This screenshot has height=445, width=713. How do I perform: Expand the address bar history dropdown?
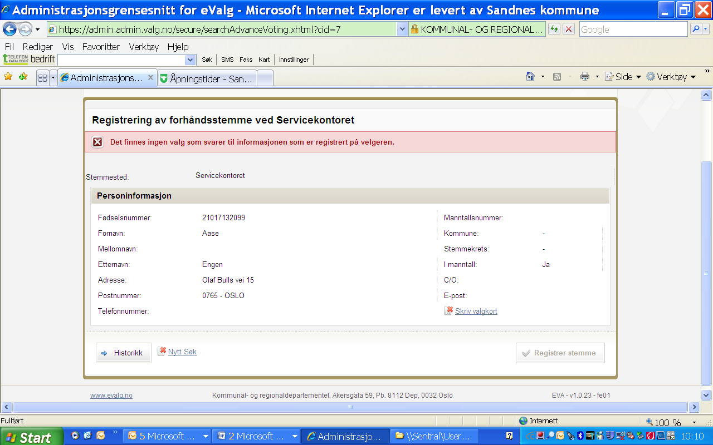point(402,29)
